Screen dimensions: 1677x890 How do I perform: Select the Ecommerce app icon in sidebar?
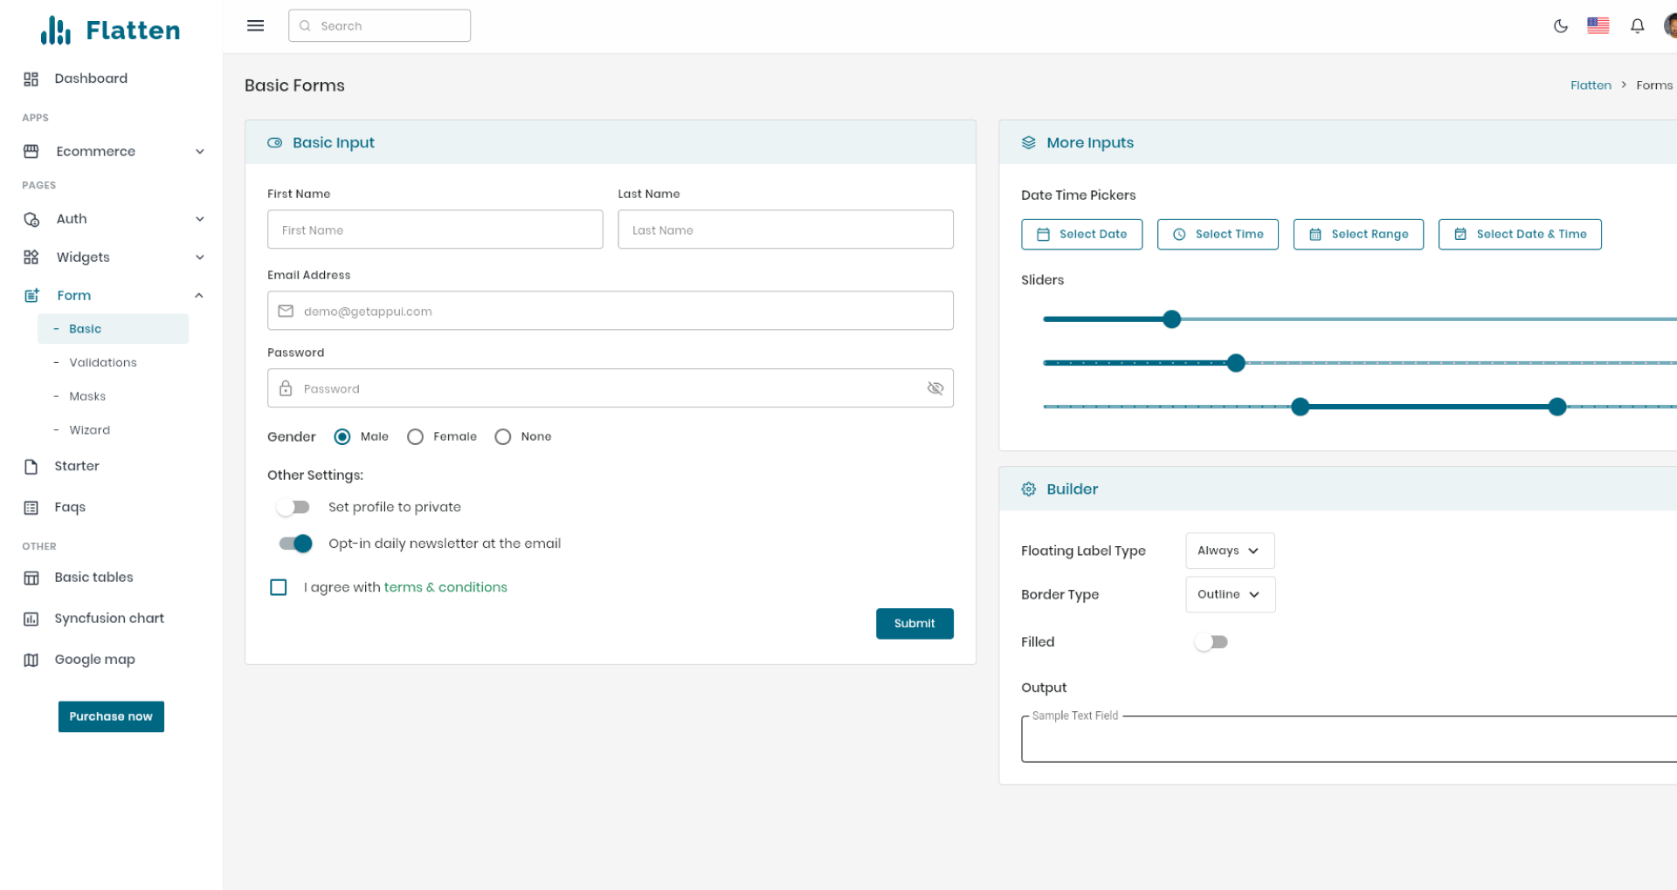(31, 151)
